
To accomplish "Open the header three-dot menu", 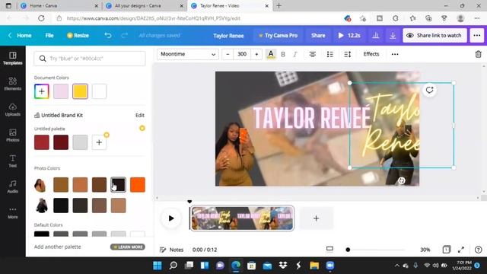I will 477,36.
